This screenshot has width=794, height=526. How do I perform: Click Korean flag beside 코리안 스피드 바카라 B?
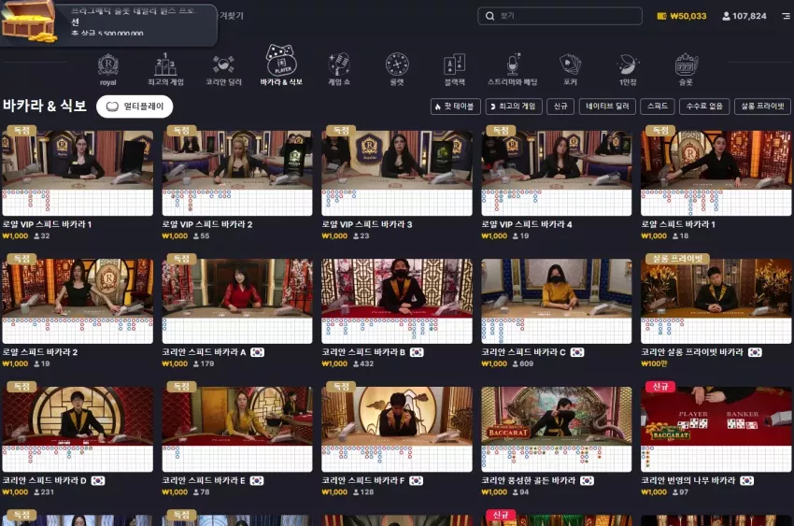click(417, 352)
